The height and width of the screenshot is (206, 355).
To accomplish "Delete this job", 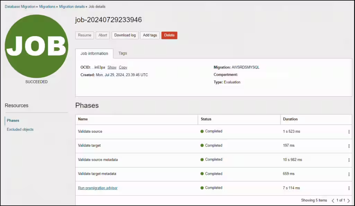I will click(x=169, y=35).
